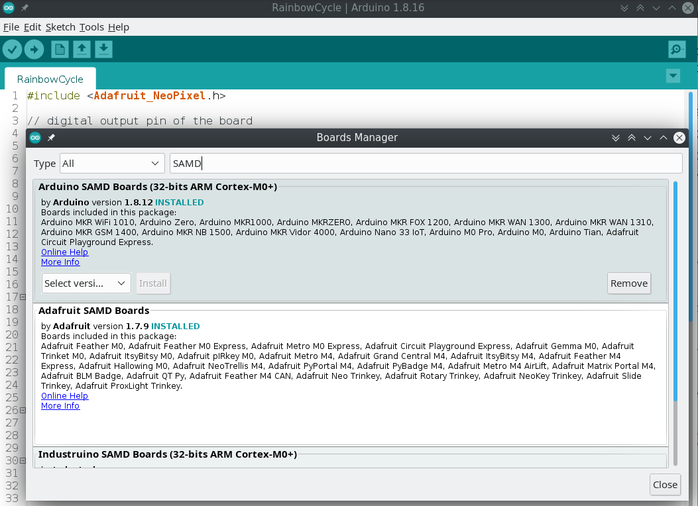Upload the sketch using the arrow icon

pos(34,49)
